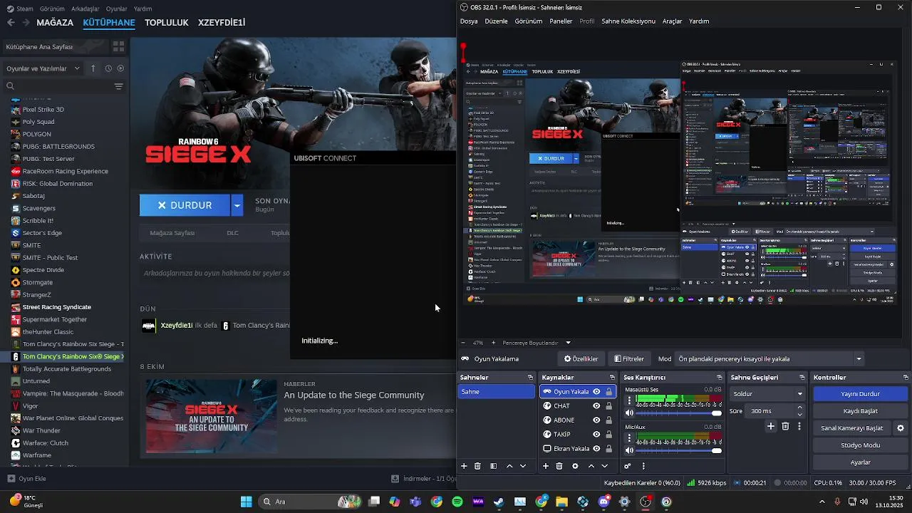Move source down in Kaynaklar panel
The width and height of the screenshot is (912, 513).
coord(605,466)
